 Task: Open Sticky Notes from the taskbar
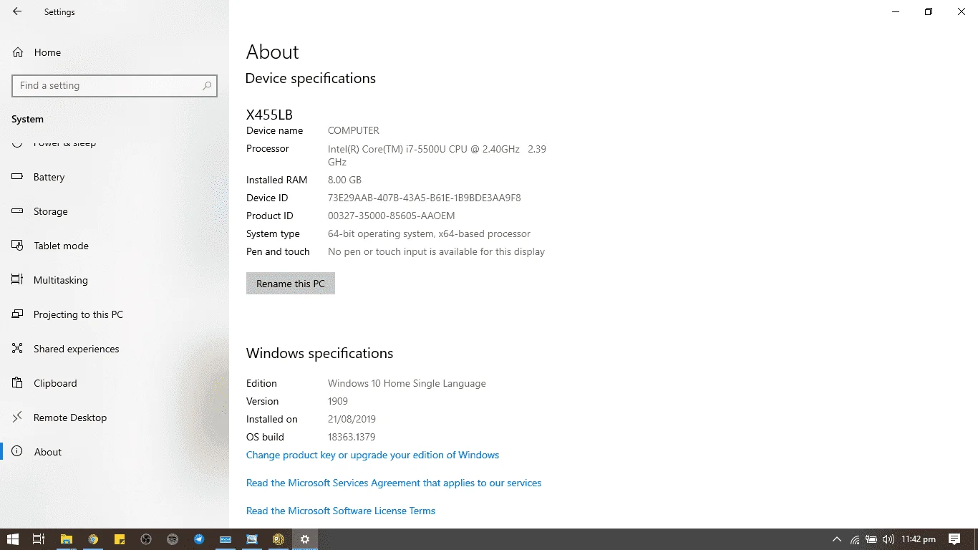[x=120, y=539]
